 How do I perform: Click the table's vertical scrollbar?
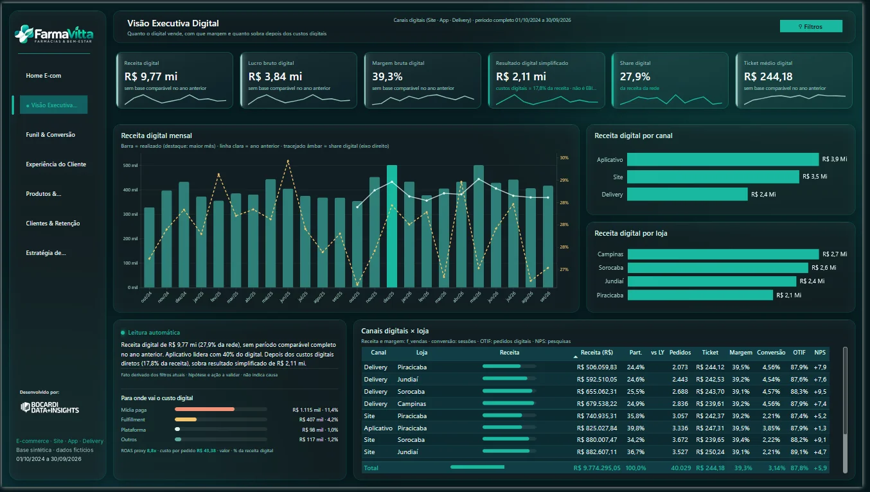tap(845, 411)
